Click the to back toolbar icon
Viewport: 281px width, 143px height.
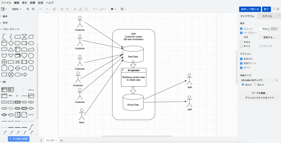click(x=67, y=9)
